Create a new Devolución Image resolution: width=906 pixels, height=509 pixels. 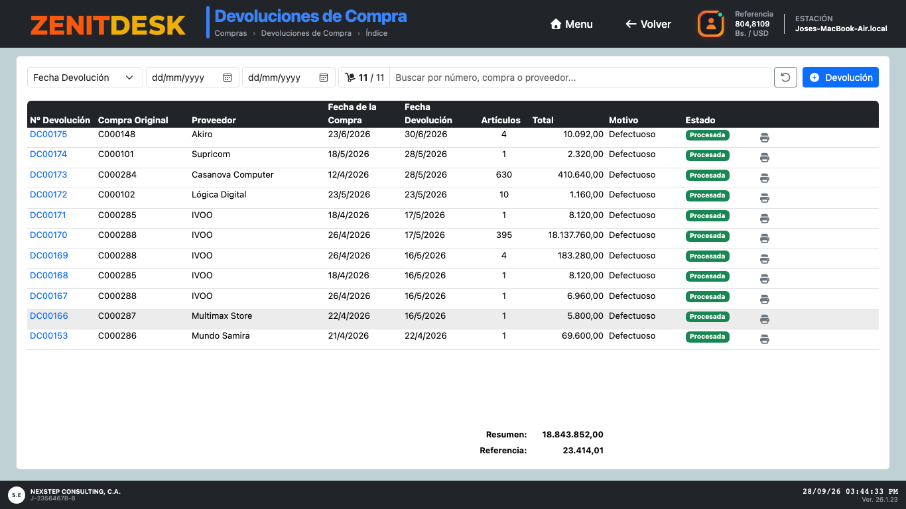point(840,78)
